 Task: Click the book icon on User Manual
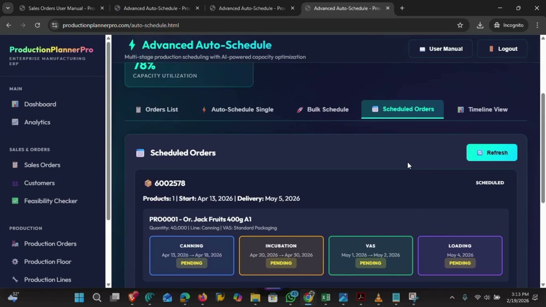coord(422,49)
